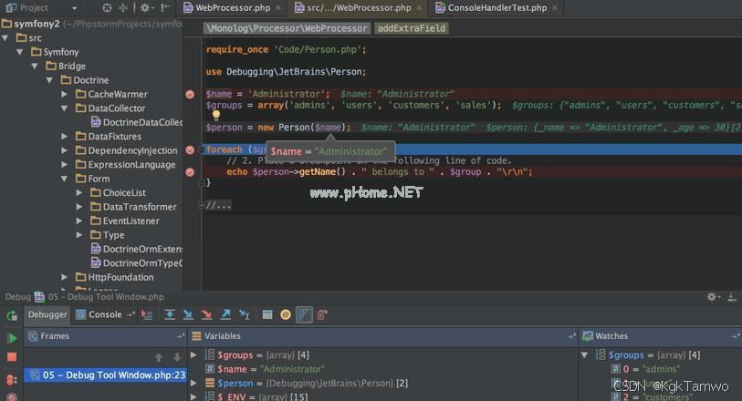Resume program with green play icon

(x=12, y=338)
